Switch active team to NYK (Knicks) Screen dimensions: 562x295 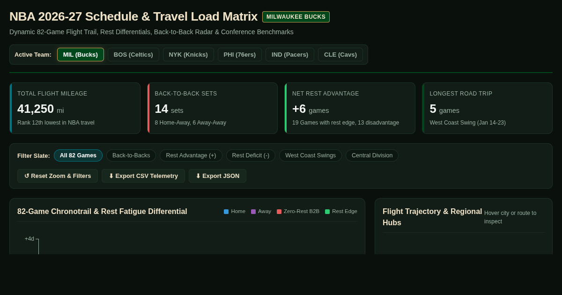click(188, 54)
